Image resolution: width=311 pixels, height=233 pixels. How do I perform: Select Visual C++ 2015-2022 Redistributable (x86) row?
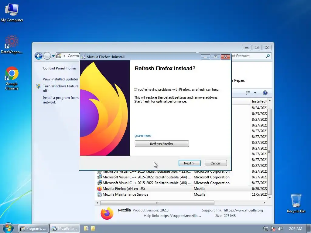point(182,183)
